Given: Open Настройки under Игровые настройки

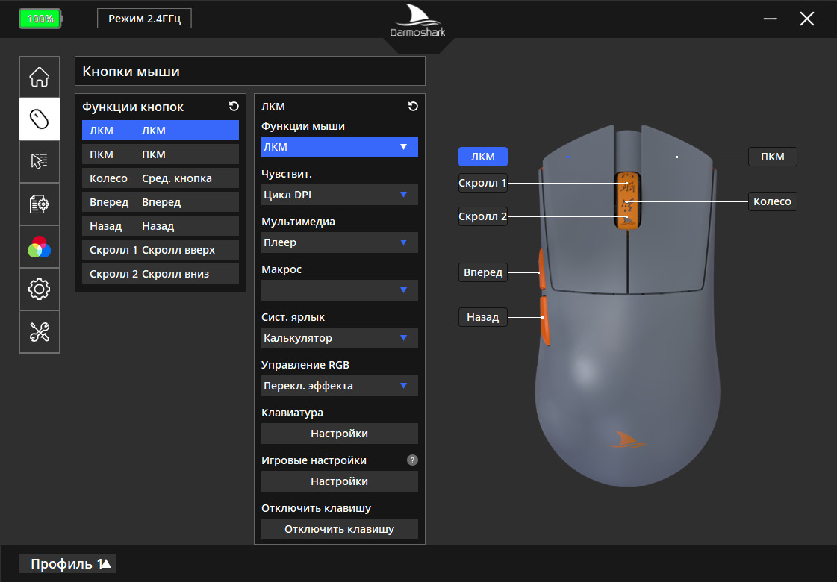Looking at the screenshot, I should click(340, 481).
